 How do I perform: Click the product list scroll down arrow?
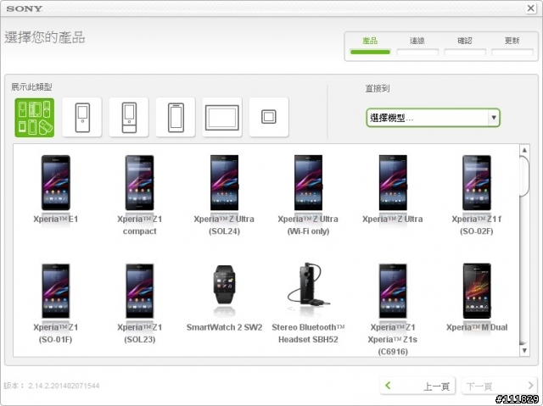click(x=524, y=350)
